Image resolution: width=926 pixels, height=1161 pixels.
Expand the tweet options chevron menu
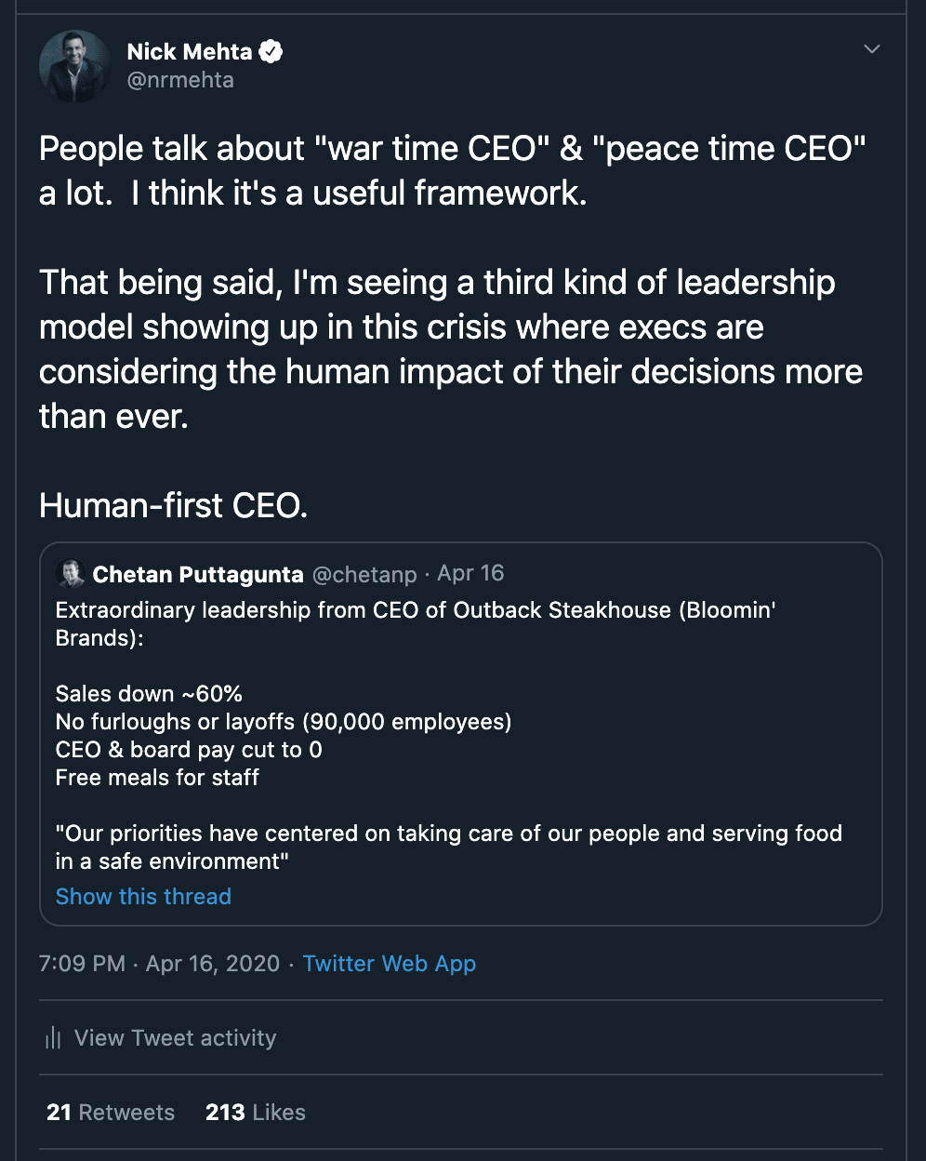click(871, 49)
